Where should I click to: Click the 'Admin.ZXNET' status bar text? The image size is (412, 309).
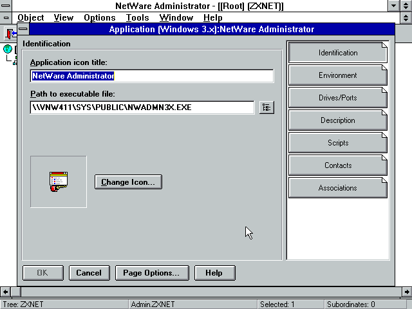tap(153, 304)
